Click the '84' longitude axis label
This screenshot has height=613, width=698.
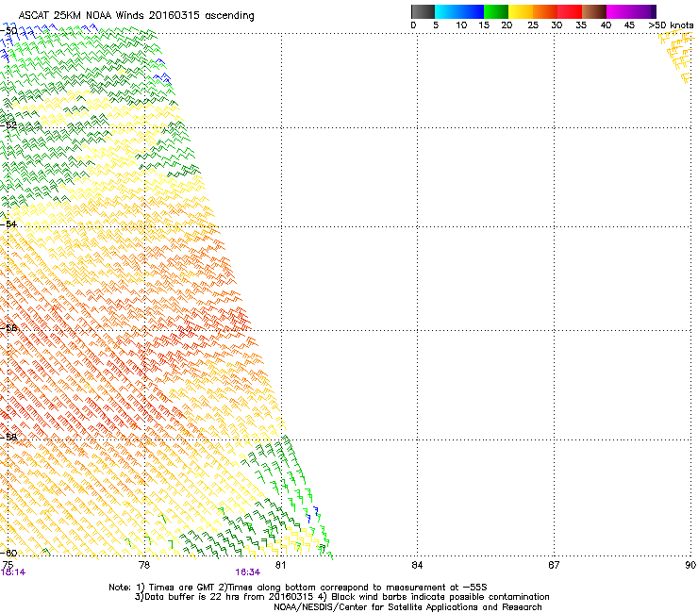click(x=417, y=565)
